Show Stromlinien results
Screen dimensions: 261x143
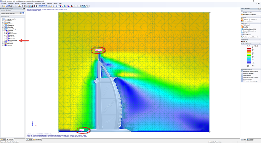click(x=246, y=33)
